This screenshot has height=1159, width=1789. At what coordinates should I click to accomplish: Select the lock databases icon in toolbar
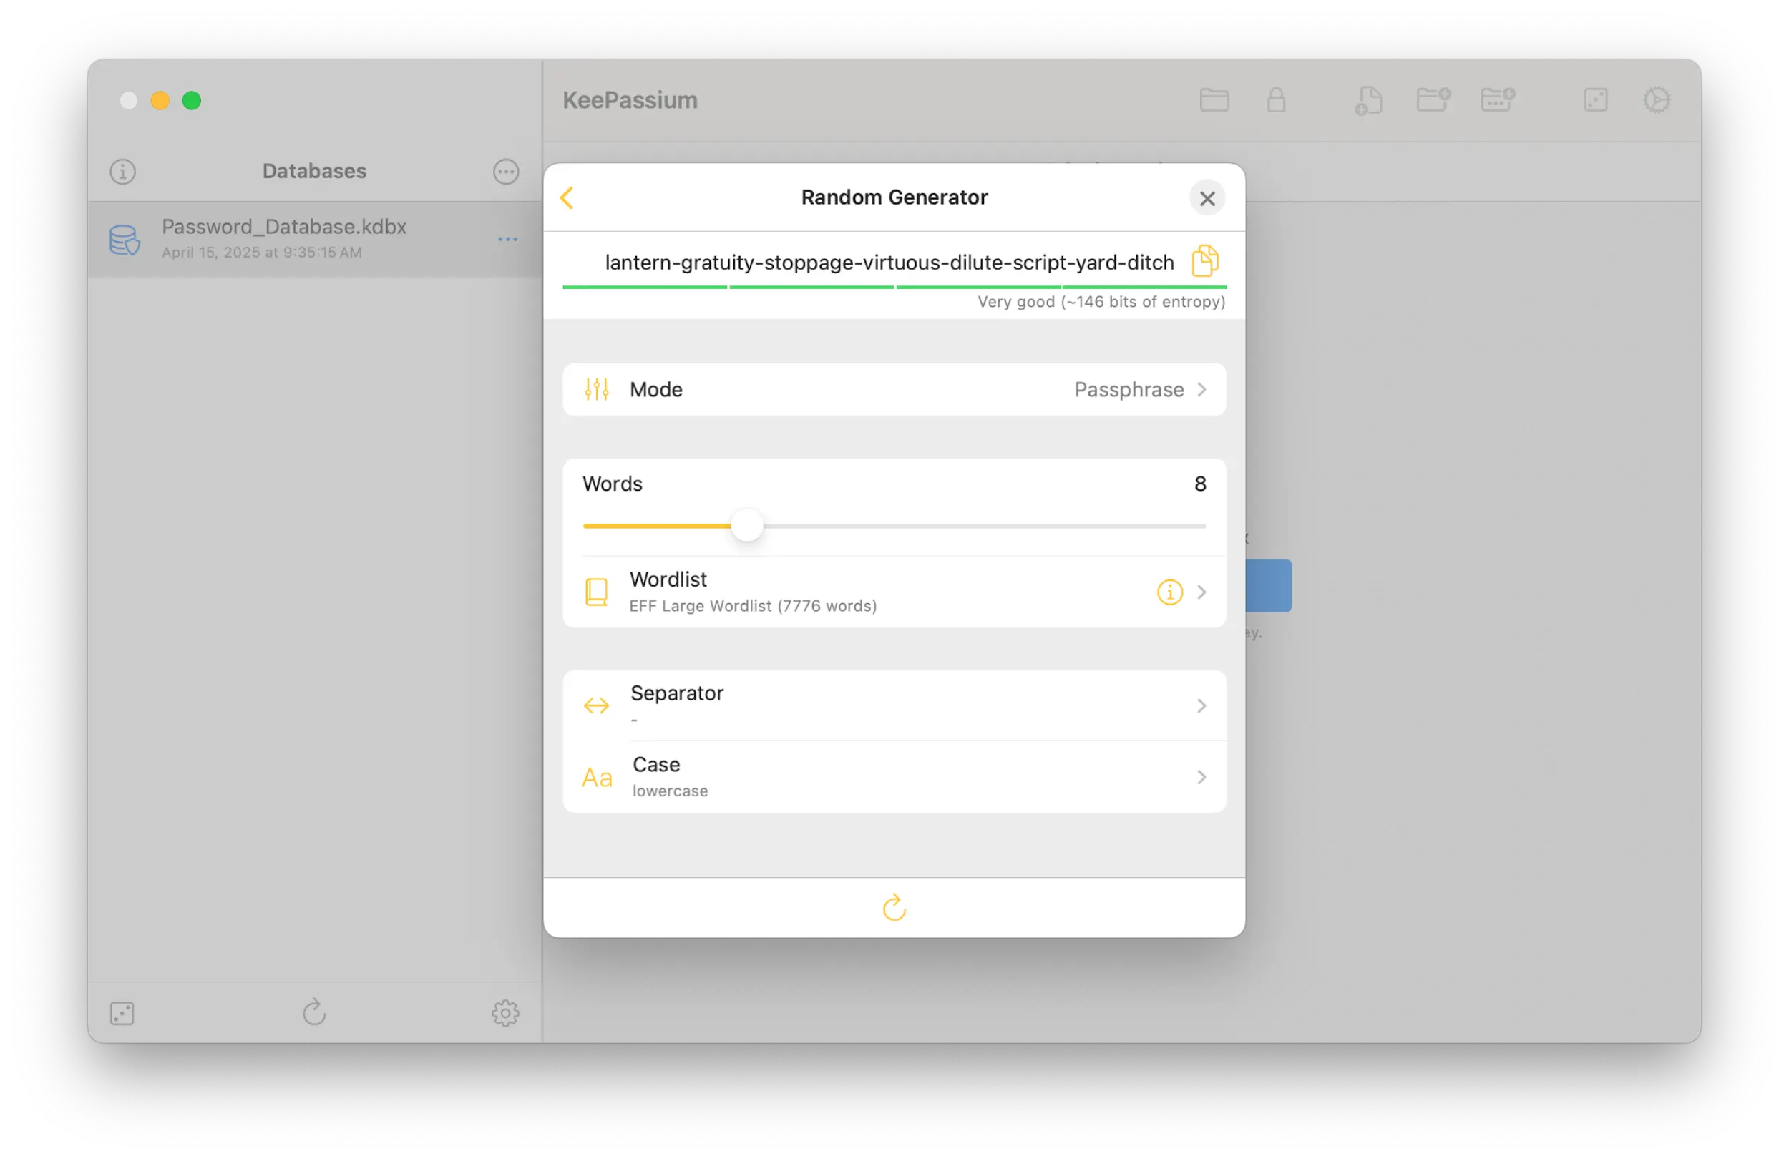pos(1277,100)
